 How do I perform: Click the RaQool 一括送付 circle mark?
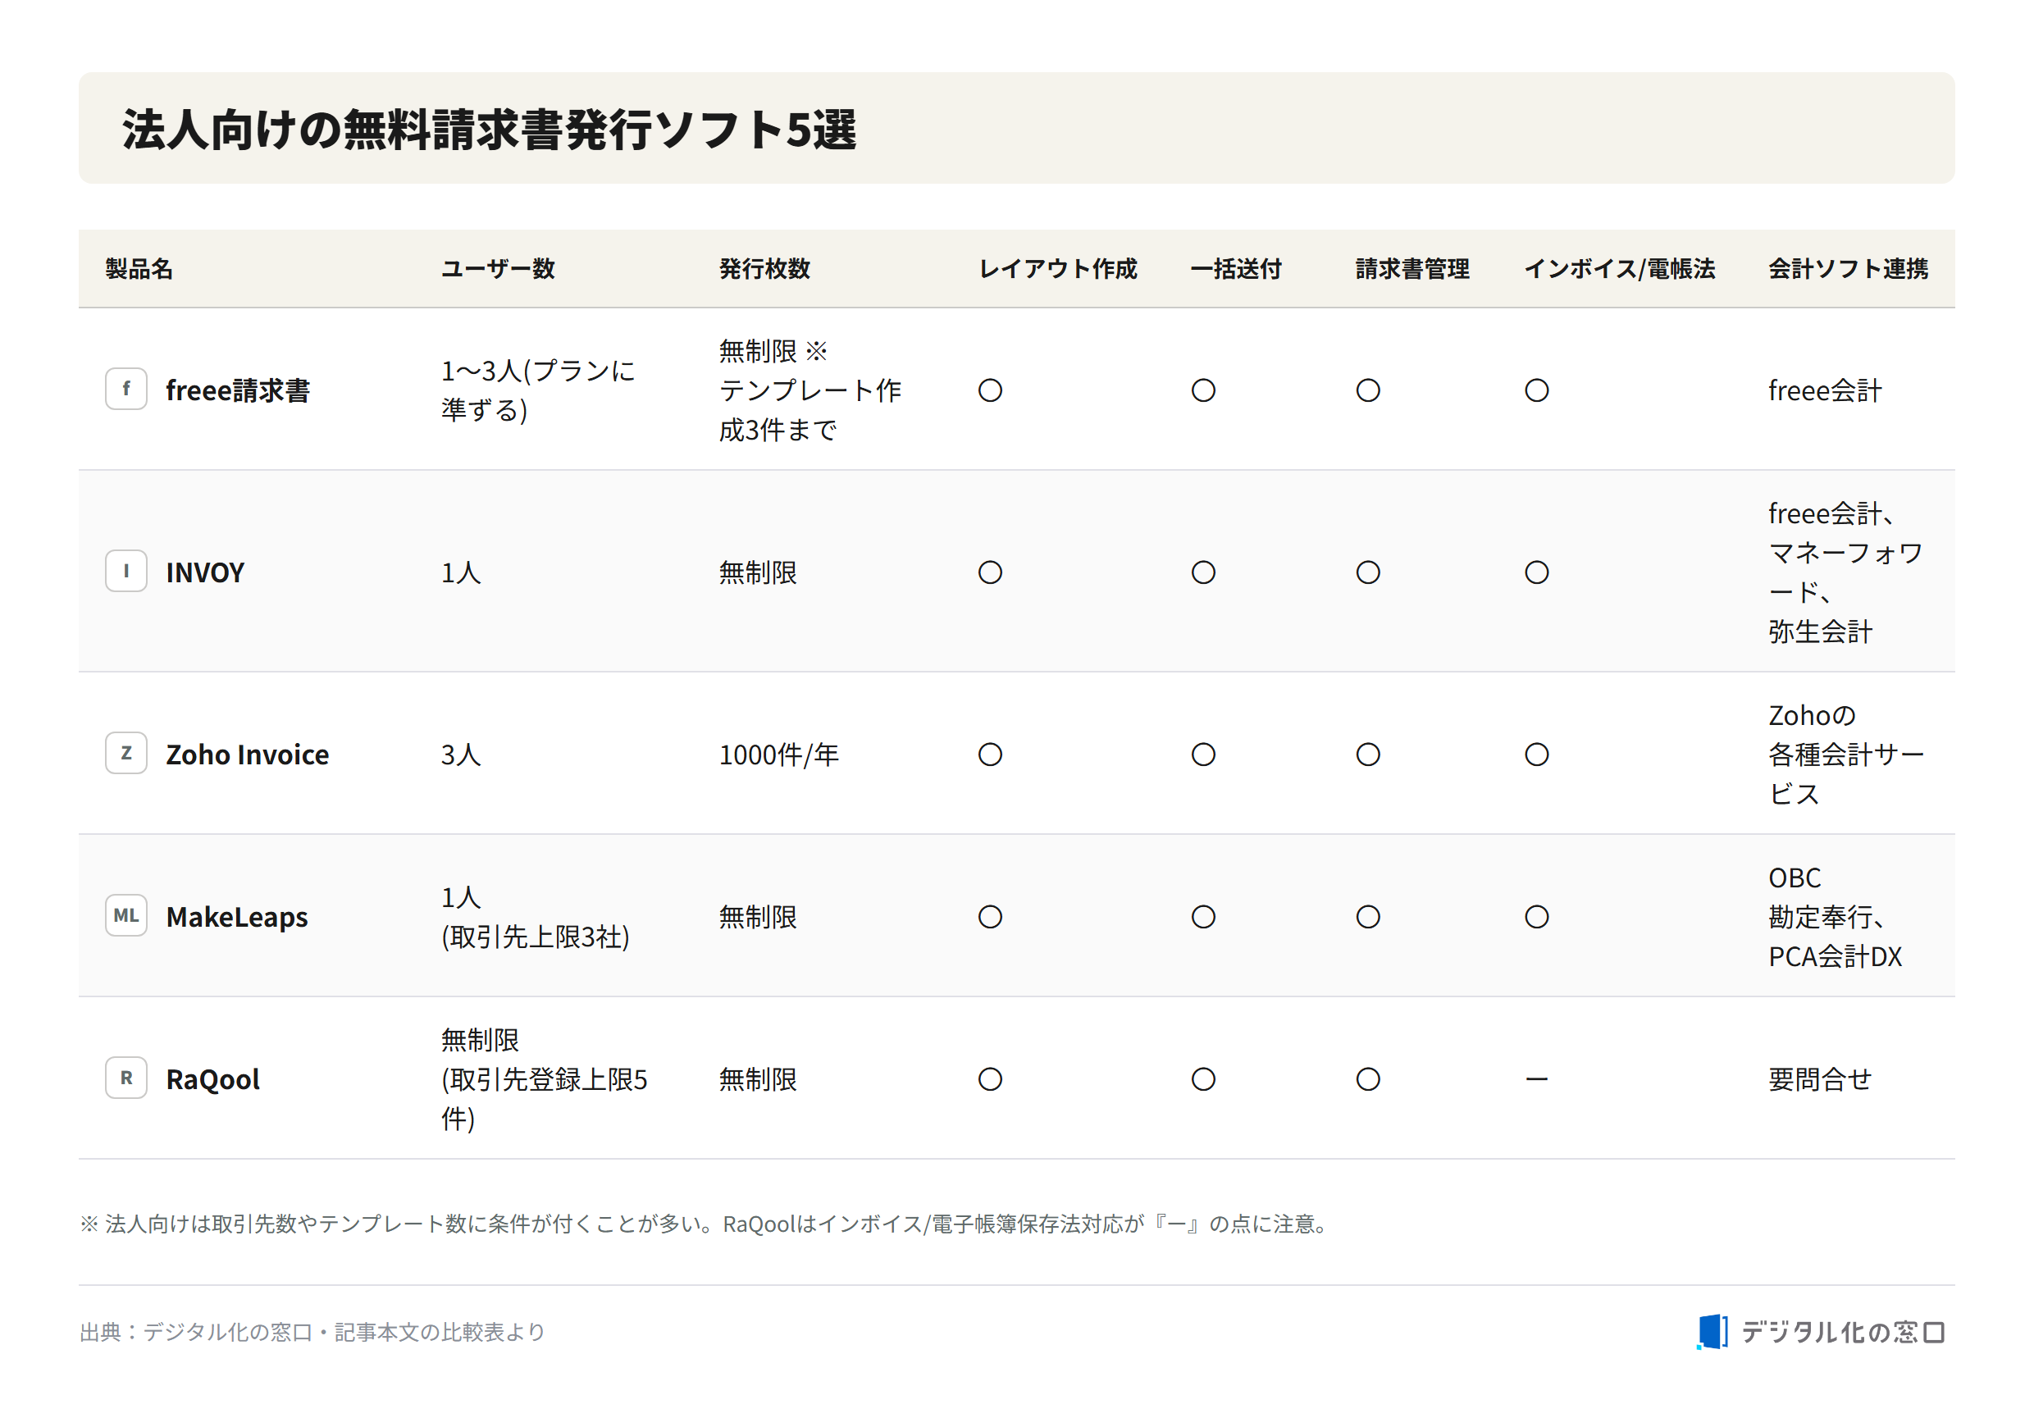1203,1080
